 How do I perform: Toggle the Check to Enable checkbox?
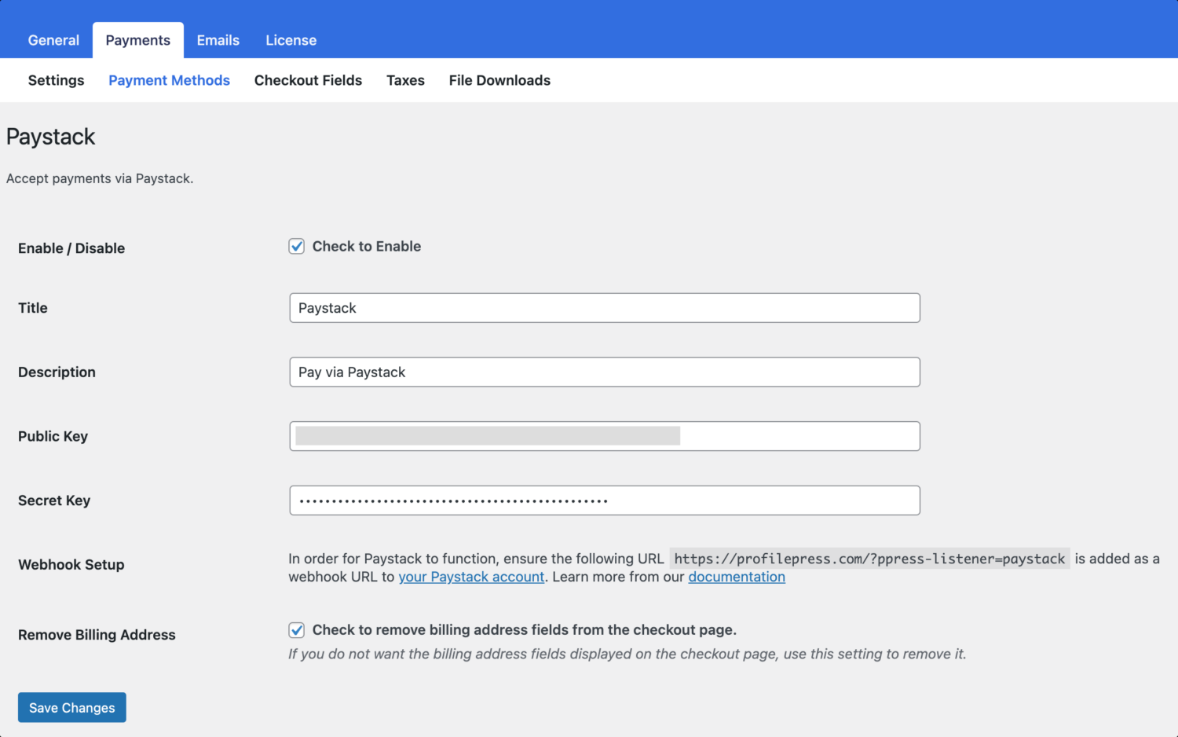297,247
